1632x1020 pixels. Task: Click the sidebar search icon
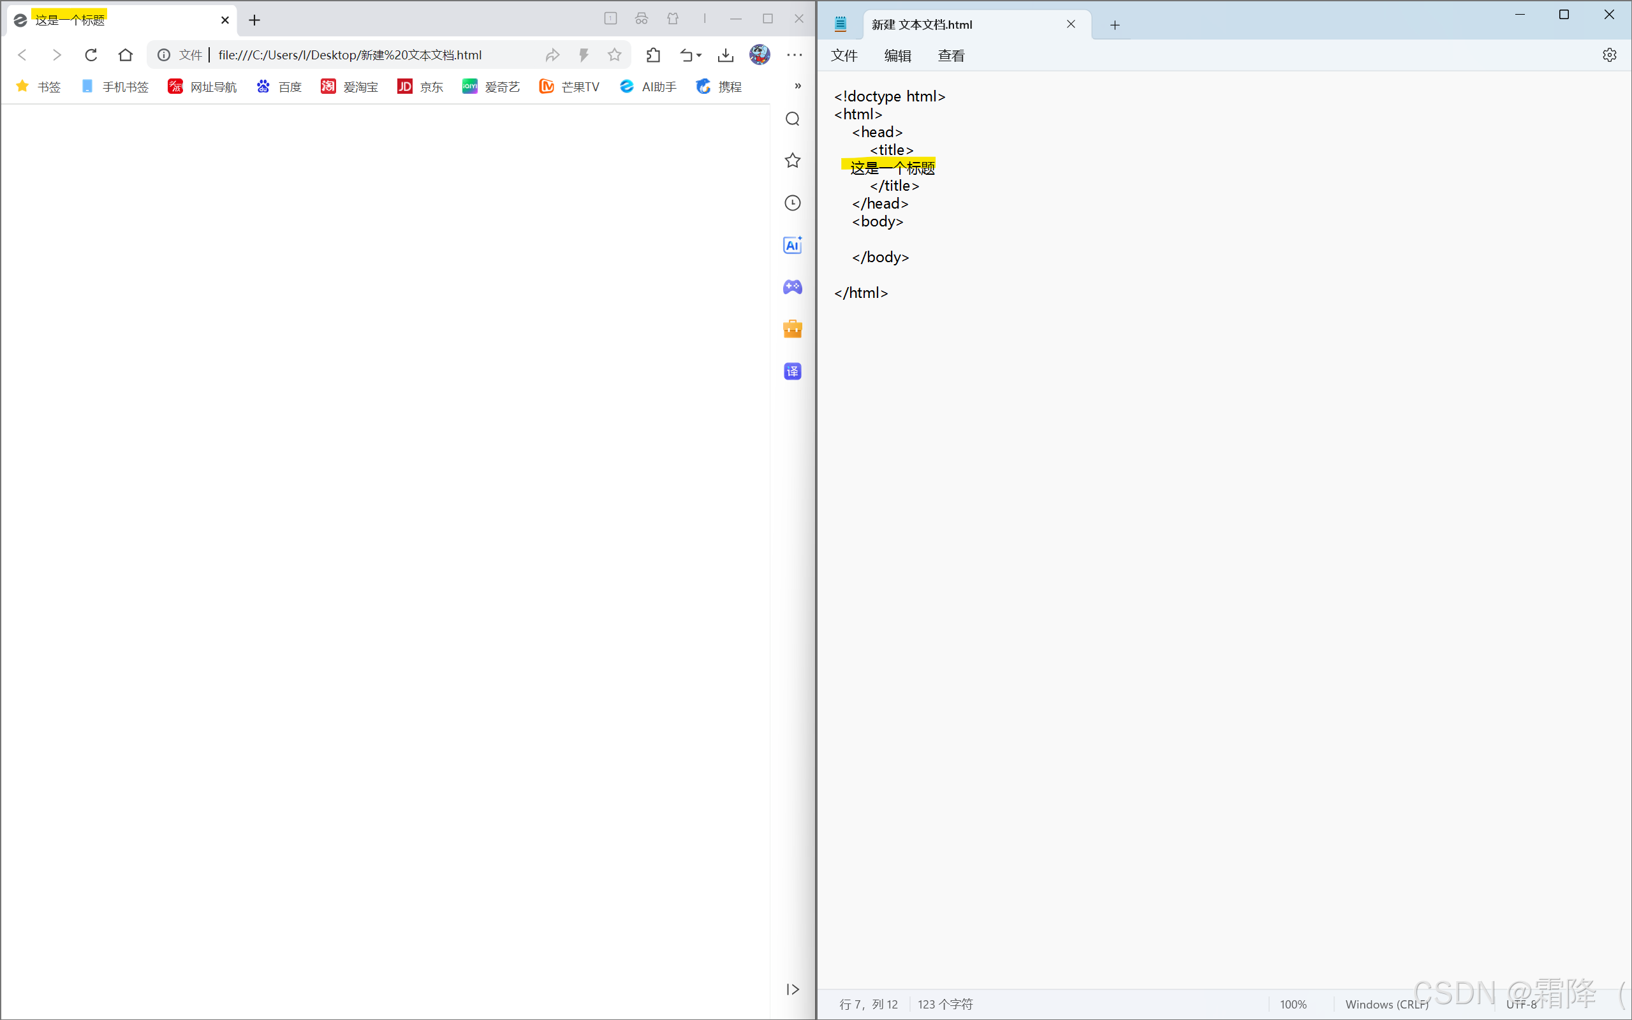click(792, 119)
